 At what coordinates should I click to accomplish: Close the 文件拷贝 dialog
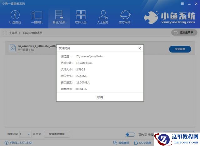140,48
